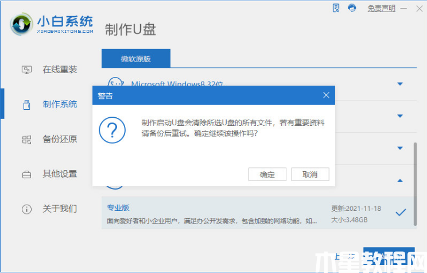The width and height of the screenshot is (427, 273).
Task: Click the 取消 button in the warning dialog
Action: 310,174
